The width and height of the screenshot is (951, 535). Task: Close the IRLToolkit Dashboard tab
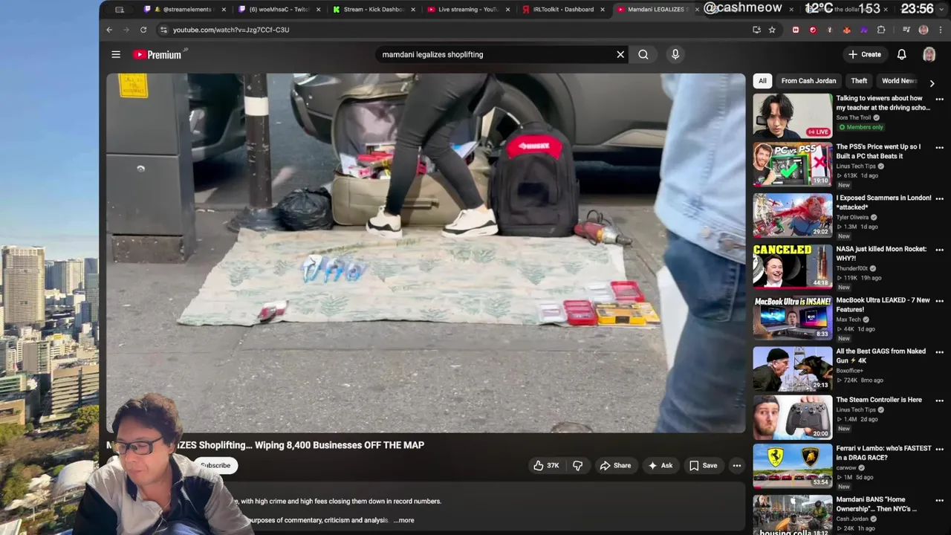pyautogui.click(x=603, y=10)
